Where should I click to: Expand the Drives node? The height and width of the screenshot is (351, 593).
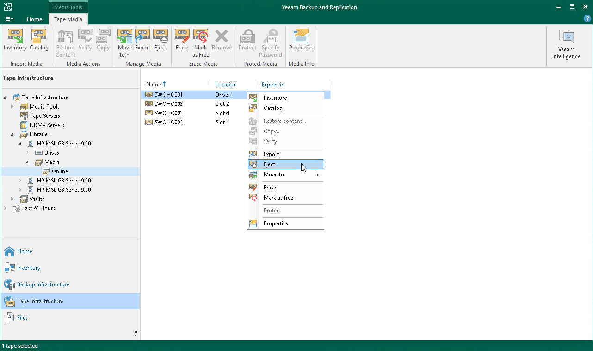(27, 153)
